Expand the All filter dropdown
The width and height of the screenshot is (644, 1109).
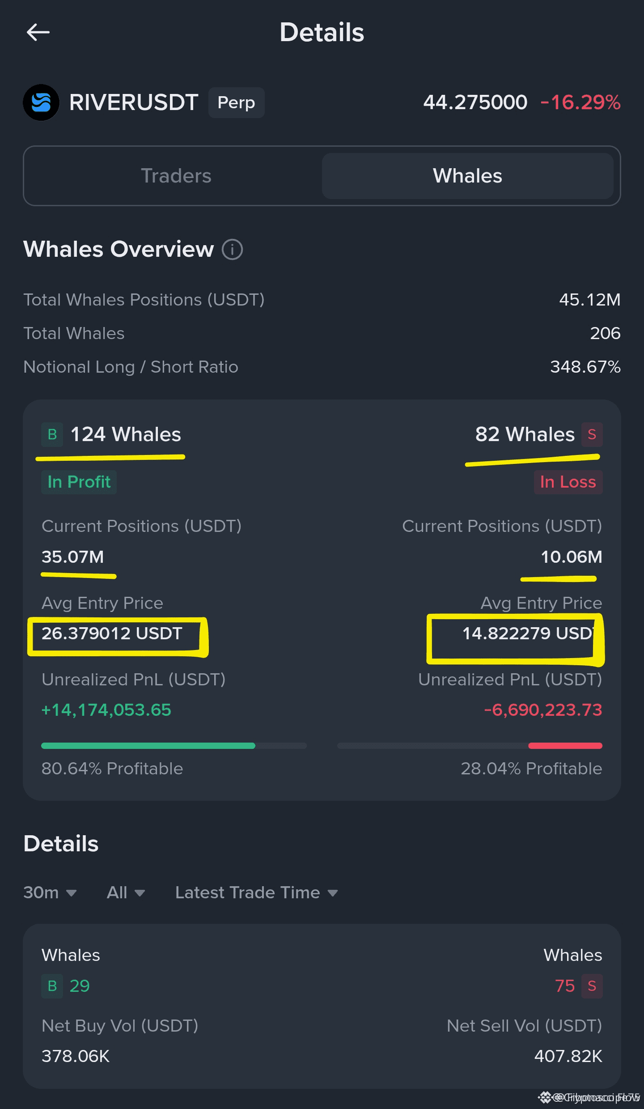click(x=126, y=892)
